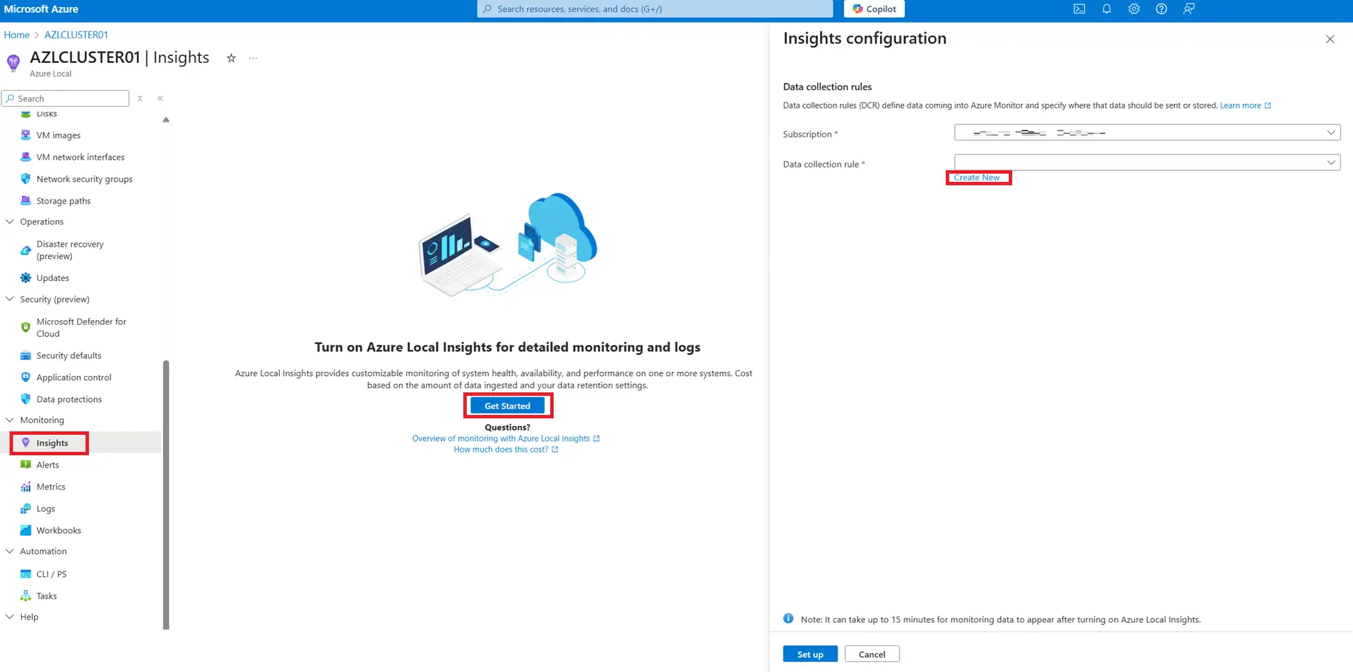Viewport: 1353px width, 672px height.
Task: Open more options ellipsis beside title
Action: 253,58
